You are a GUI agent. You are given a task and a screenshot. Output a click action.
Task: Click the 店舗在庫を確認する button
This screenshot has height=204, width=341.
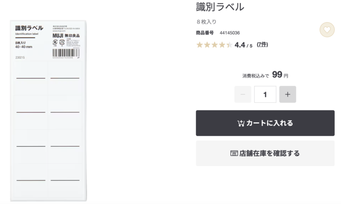265,153
